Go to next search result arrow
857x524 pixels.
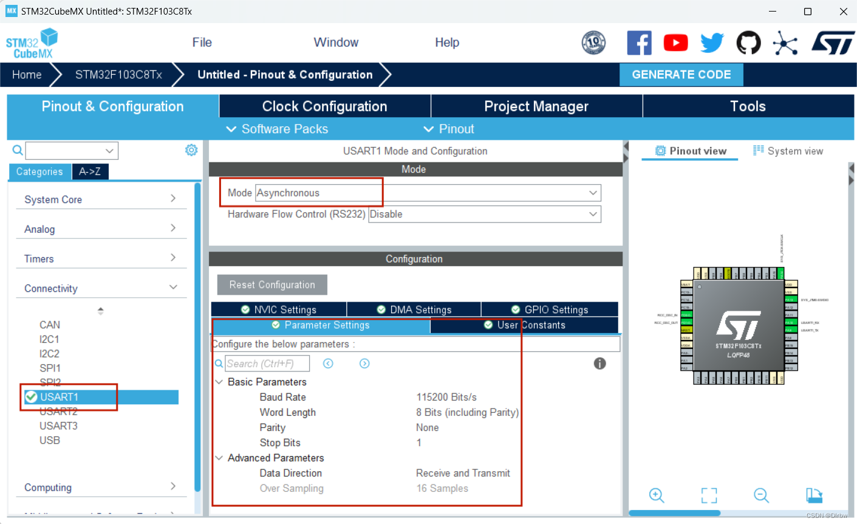point(364,364)
